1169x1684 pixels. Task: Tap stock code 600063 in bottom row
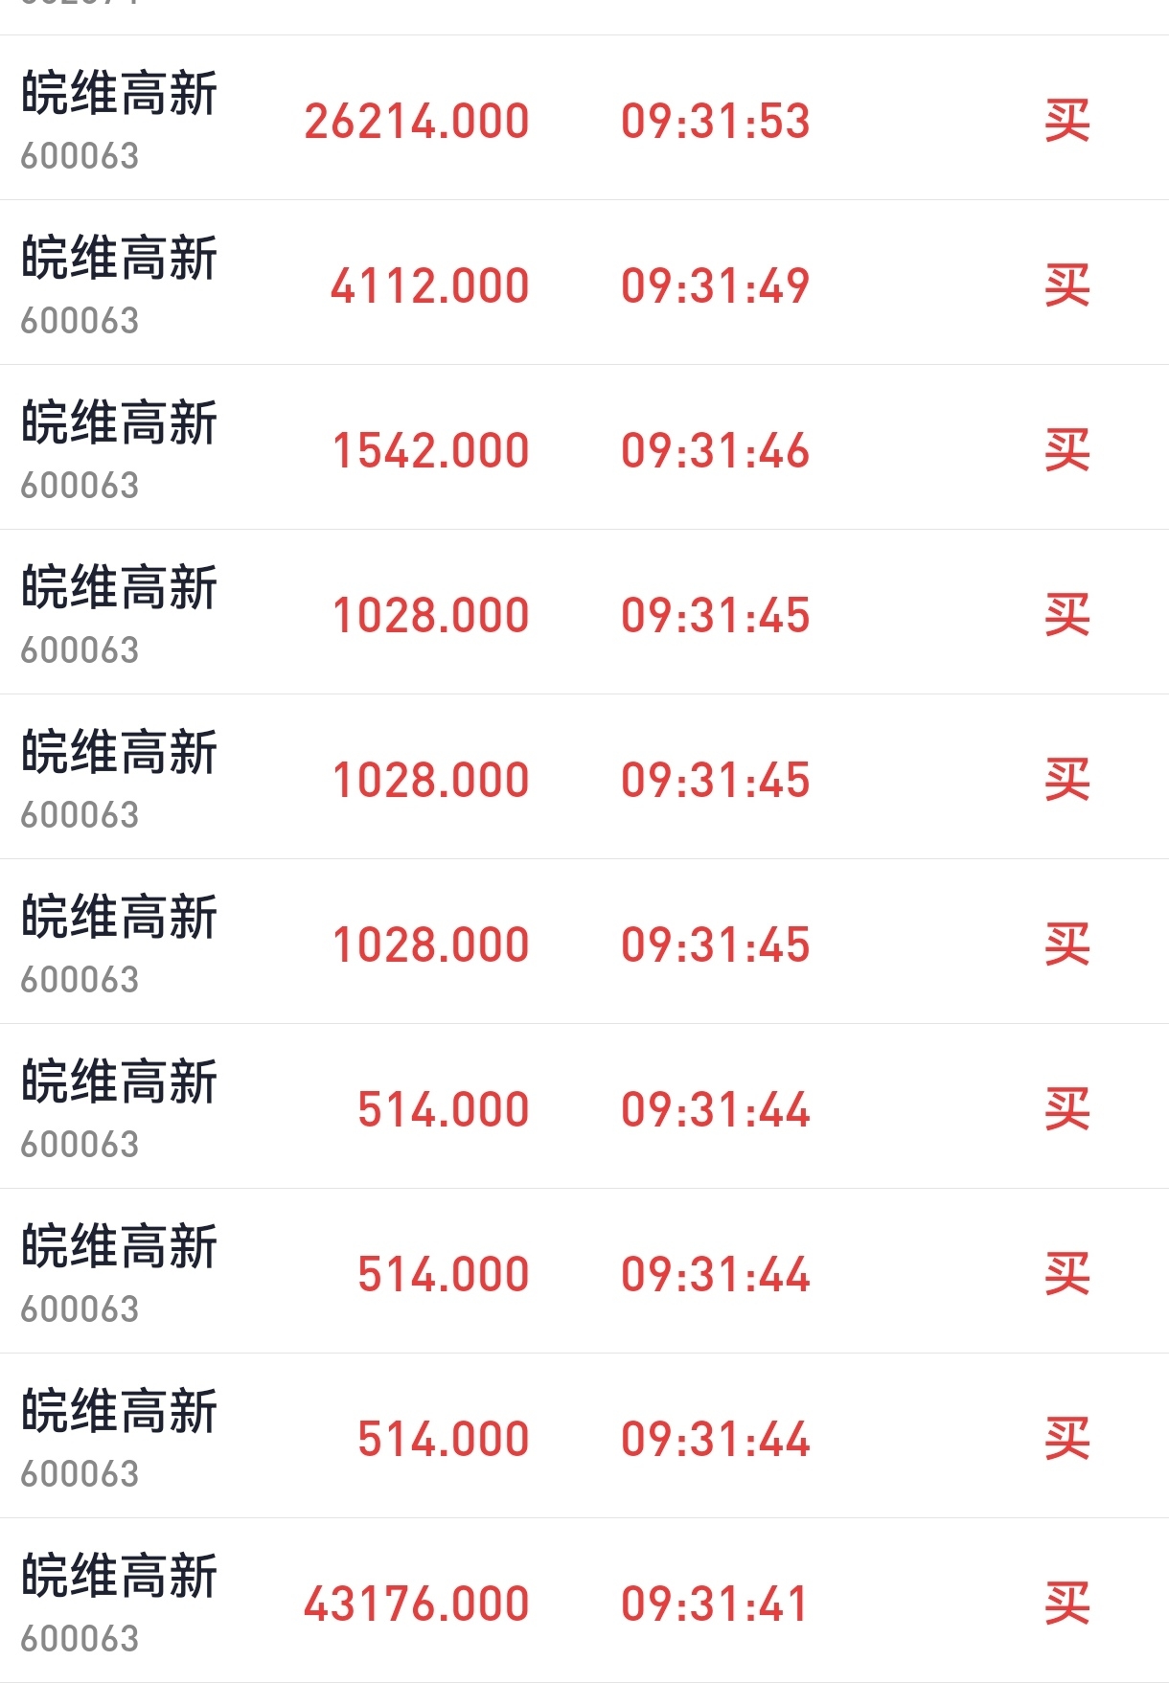click(80, 1638)
